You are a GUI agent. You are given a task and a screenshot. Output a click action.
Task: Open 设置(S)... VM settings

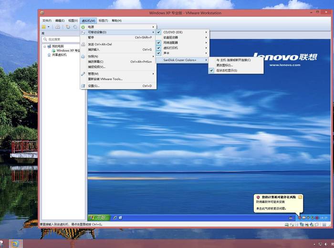pos(118,86)
